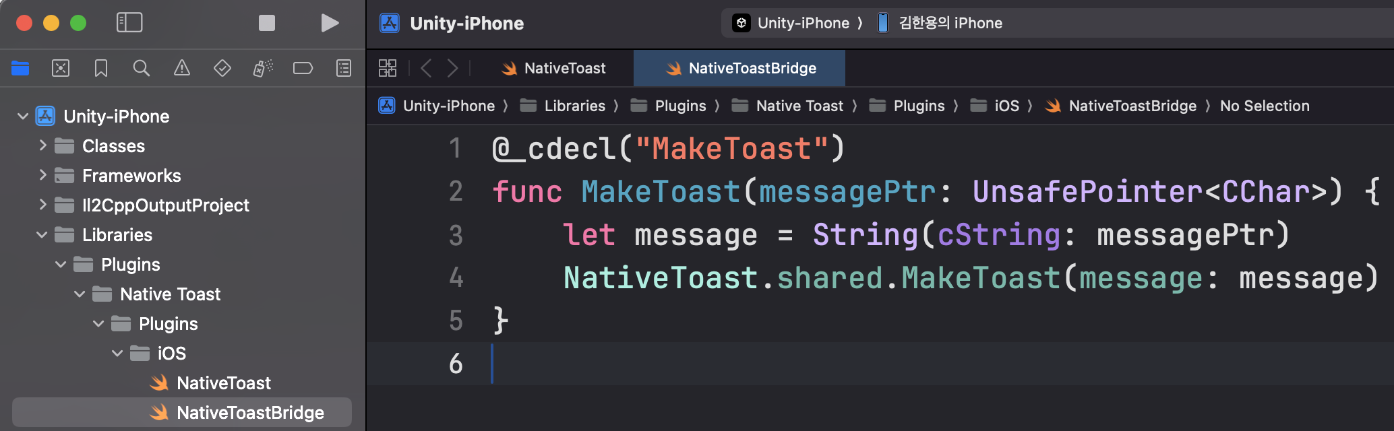Click 'shared' on line 4
The width and height of the screenshot is (1394, 431).
coord(830,278)
